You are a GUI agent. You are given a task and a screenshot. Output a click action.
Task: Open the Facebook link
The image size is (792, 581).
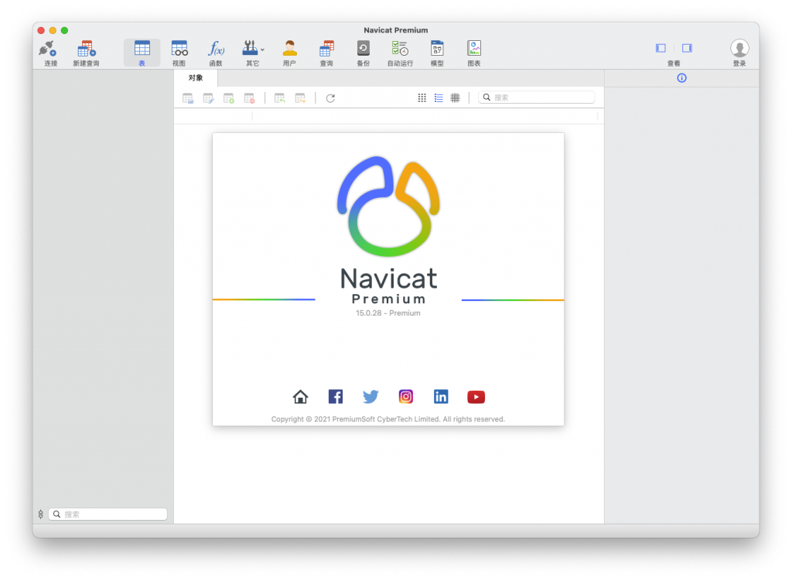click(336, 397)
